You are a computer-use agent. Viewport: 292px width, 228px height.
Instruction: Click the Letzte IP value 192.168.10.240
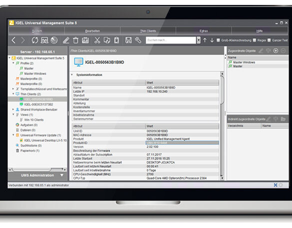157,91
